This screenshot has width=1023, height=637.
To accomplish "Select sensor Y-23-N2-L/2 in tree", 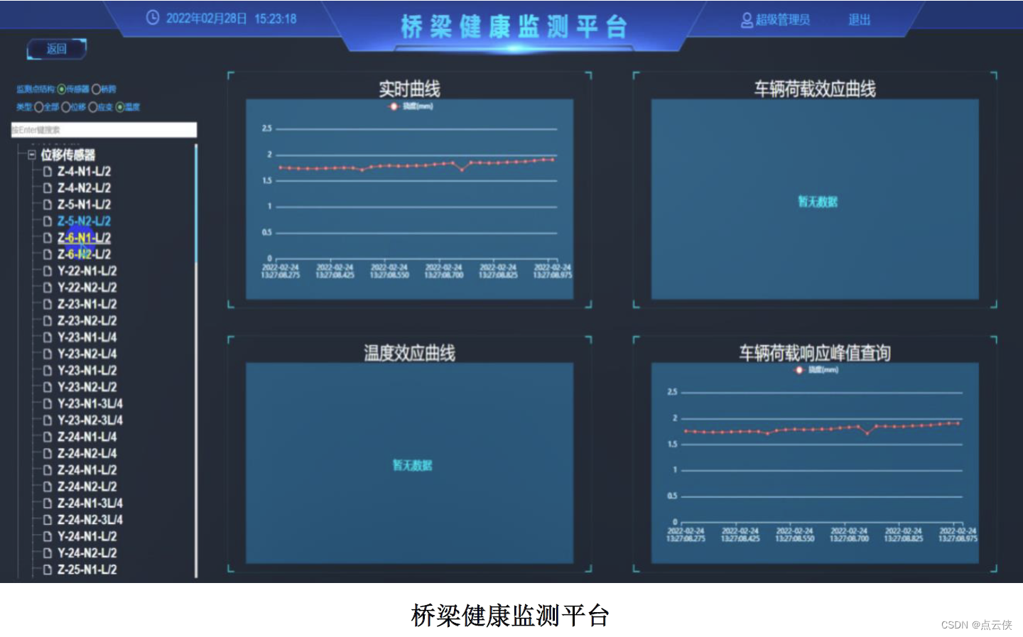I will pos(87,387).
